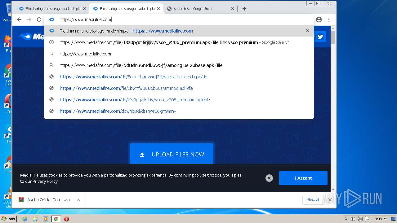397x223 pixels.
Task: Close the first File sharing tab
Action: pyautogui.click(x=84, y=9)
